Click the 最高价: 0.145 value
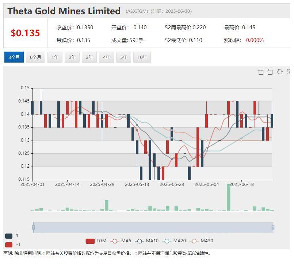The image size is (294, 265). [x=240, y=27]
